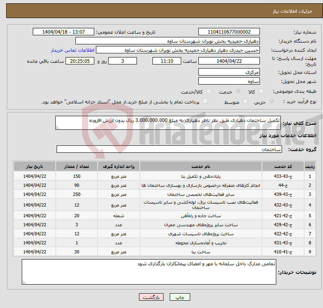323x308 pixels.
Task: Click the سایر فعالیت‌های تخصصی ساختمان service name
Action: coord(201,195)
